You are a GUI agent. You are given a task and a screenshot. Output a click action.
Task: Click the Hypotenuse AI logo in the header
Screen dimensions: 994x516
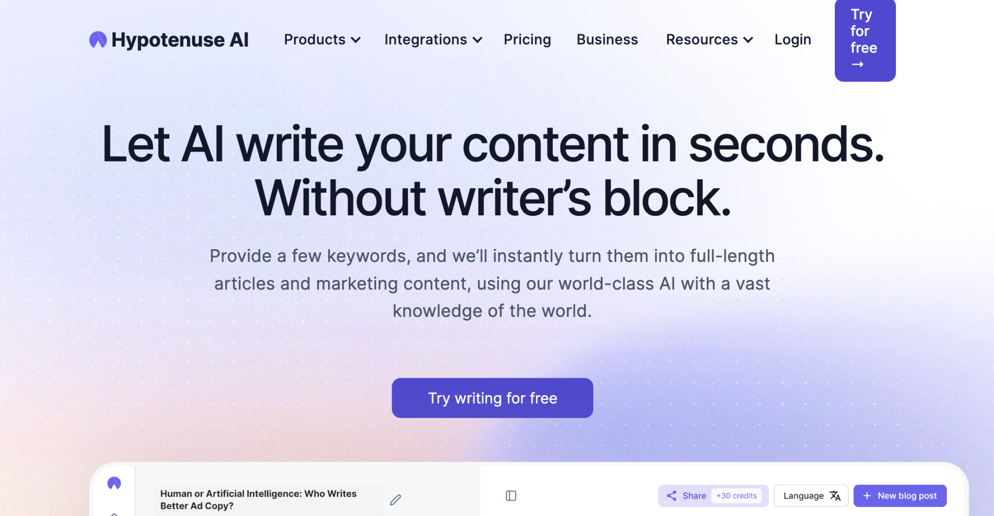tap(169, 39)
